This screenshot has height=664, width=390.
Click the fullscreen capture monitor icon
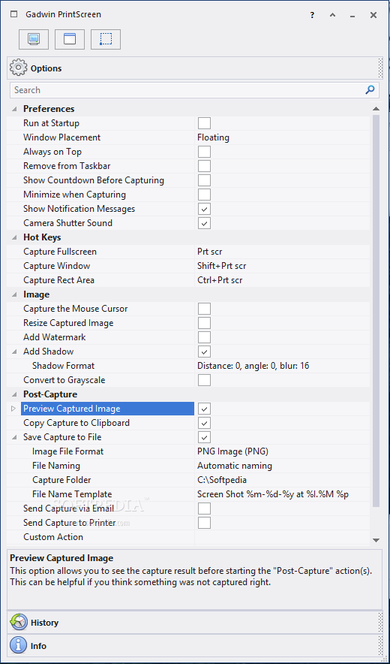[34, 39]
